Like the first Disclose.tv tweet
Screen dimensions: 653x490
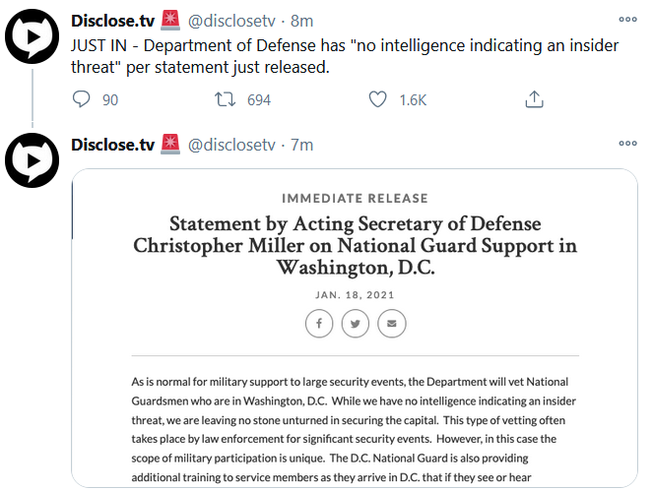(378, 99)
